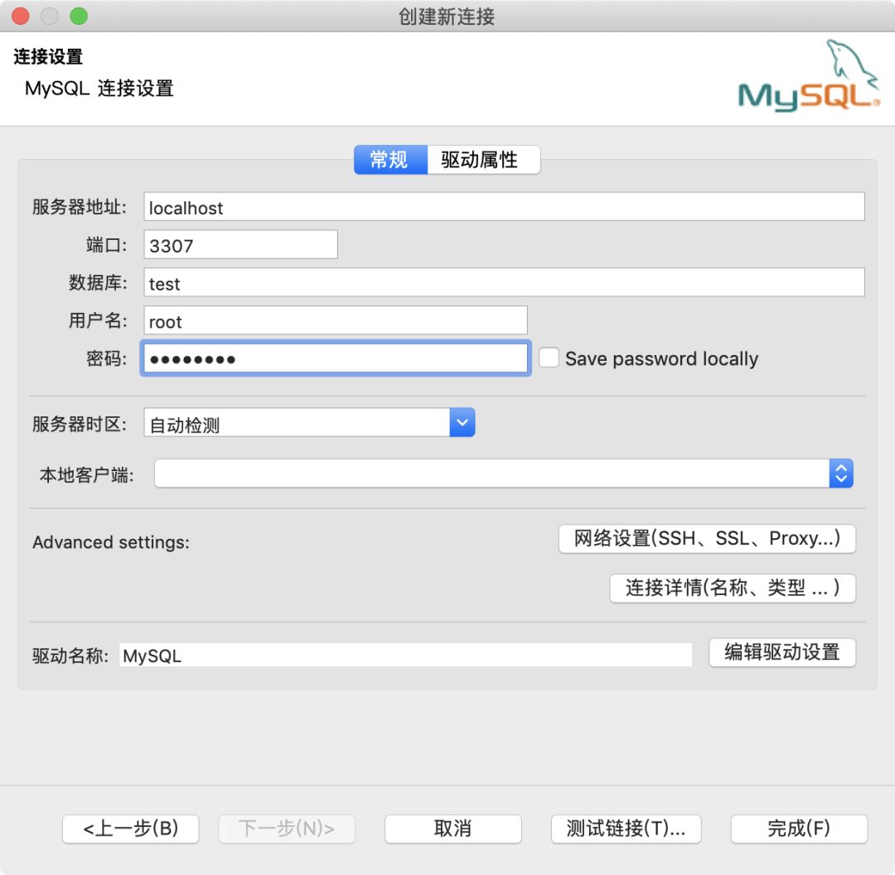
Task: Focus the 端口 field showing 3307
Action: (240, 245)
